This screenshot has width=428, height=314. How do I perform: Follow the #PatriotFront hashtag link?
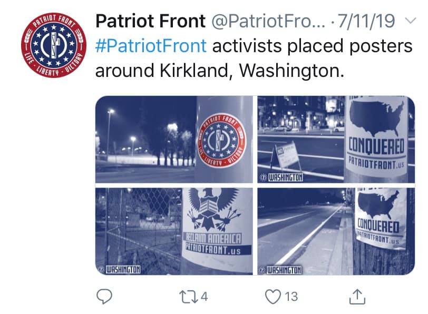coord(151,46)
